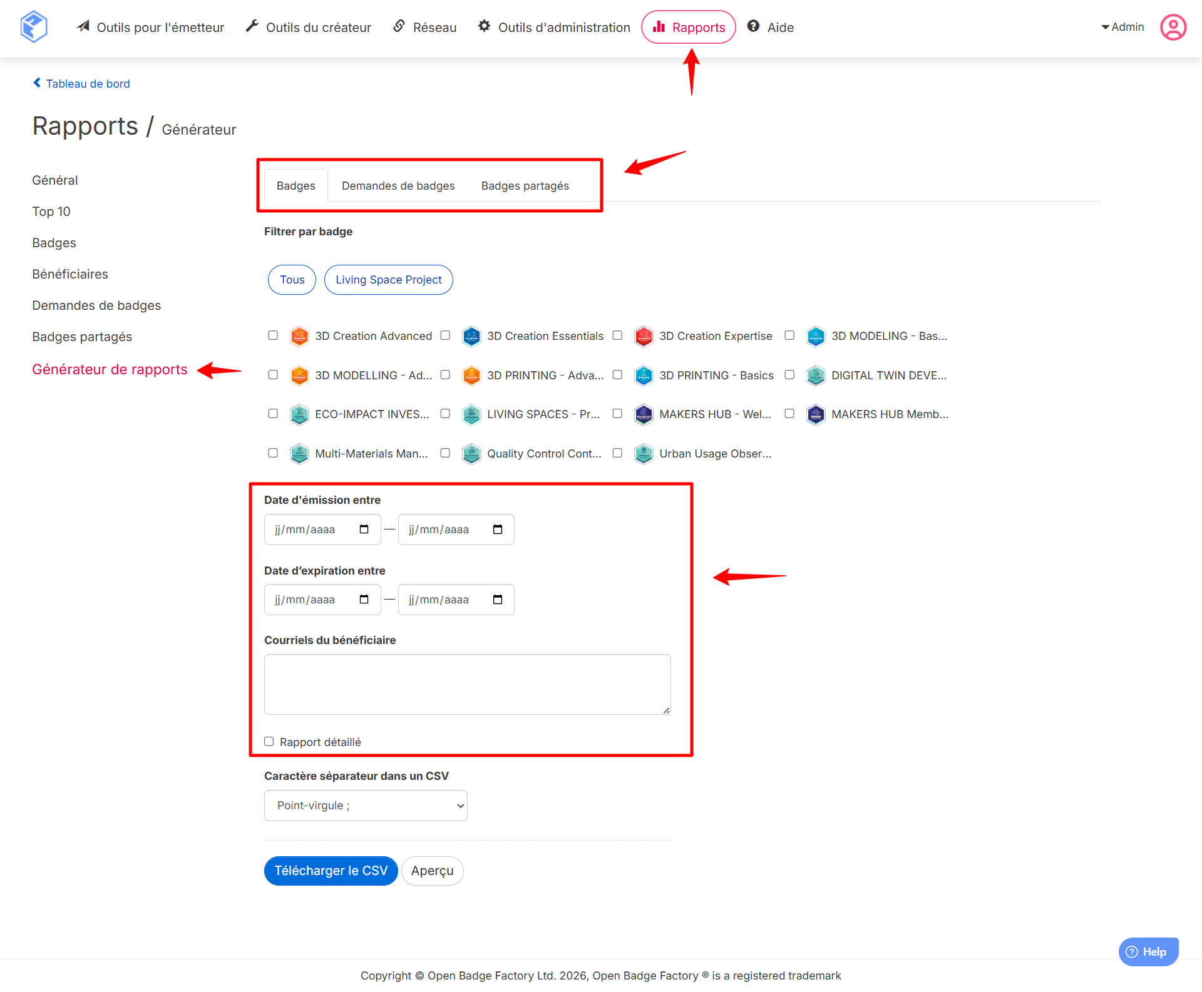
Task: Enable the Rapport détaillé checkbox
Action: pos(269,742)
